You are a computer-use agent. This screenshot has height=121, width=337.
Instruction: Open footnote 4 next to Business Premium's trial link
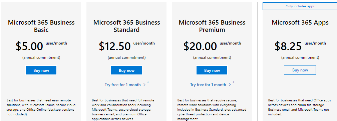234,82
